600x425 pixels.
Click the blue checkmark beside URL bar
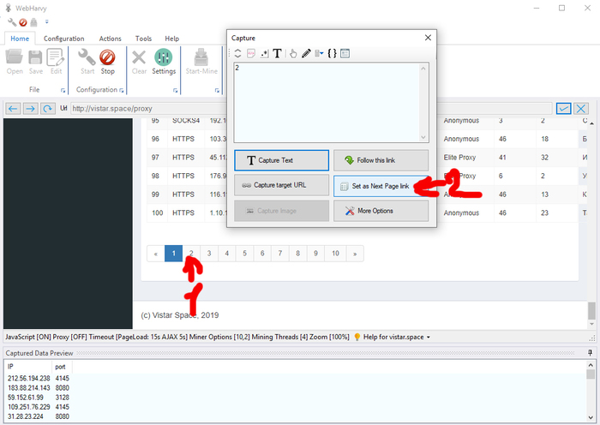[563, 109]
